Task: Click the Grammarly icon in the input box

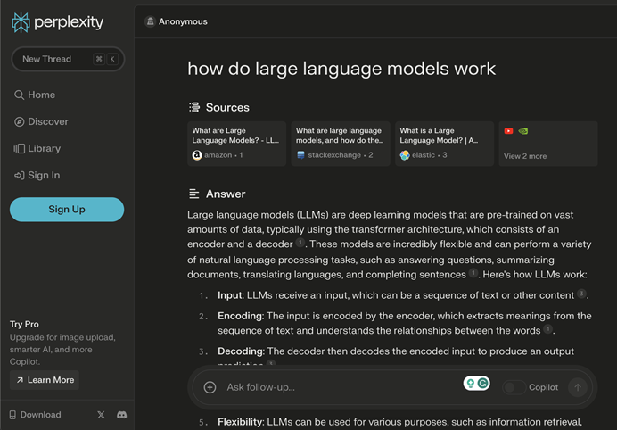Action: [483, 384]
